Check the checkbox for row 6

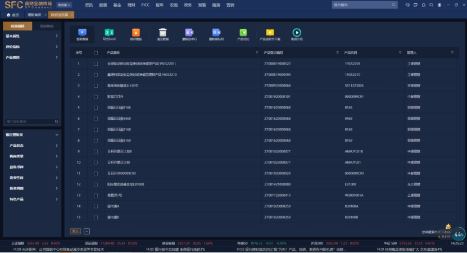pos(96,119)
